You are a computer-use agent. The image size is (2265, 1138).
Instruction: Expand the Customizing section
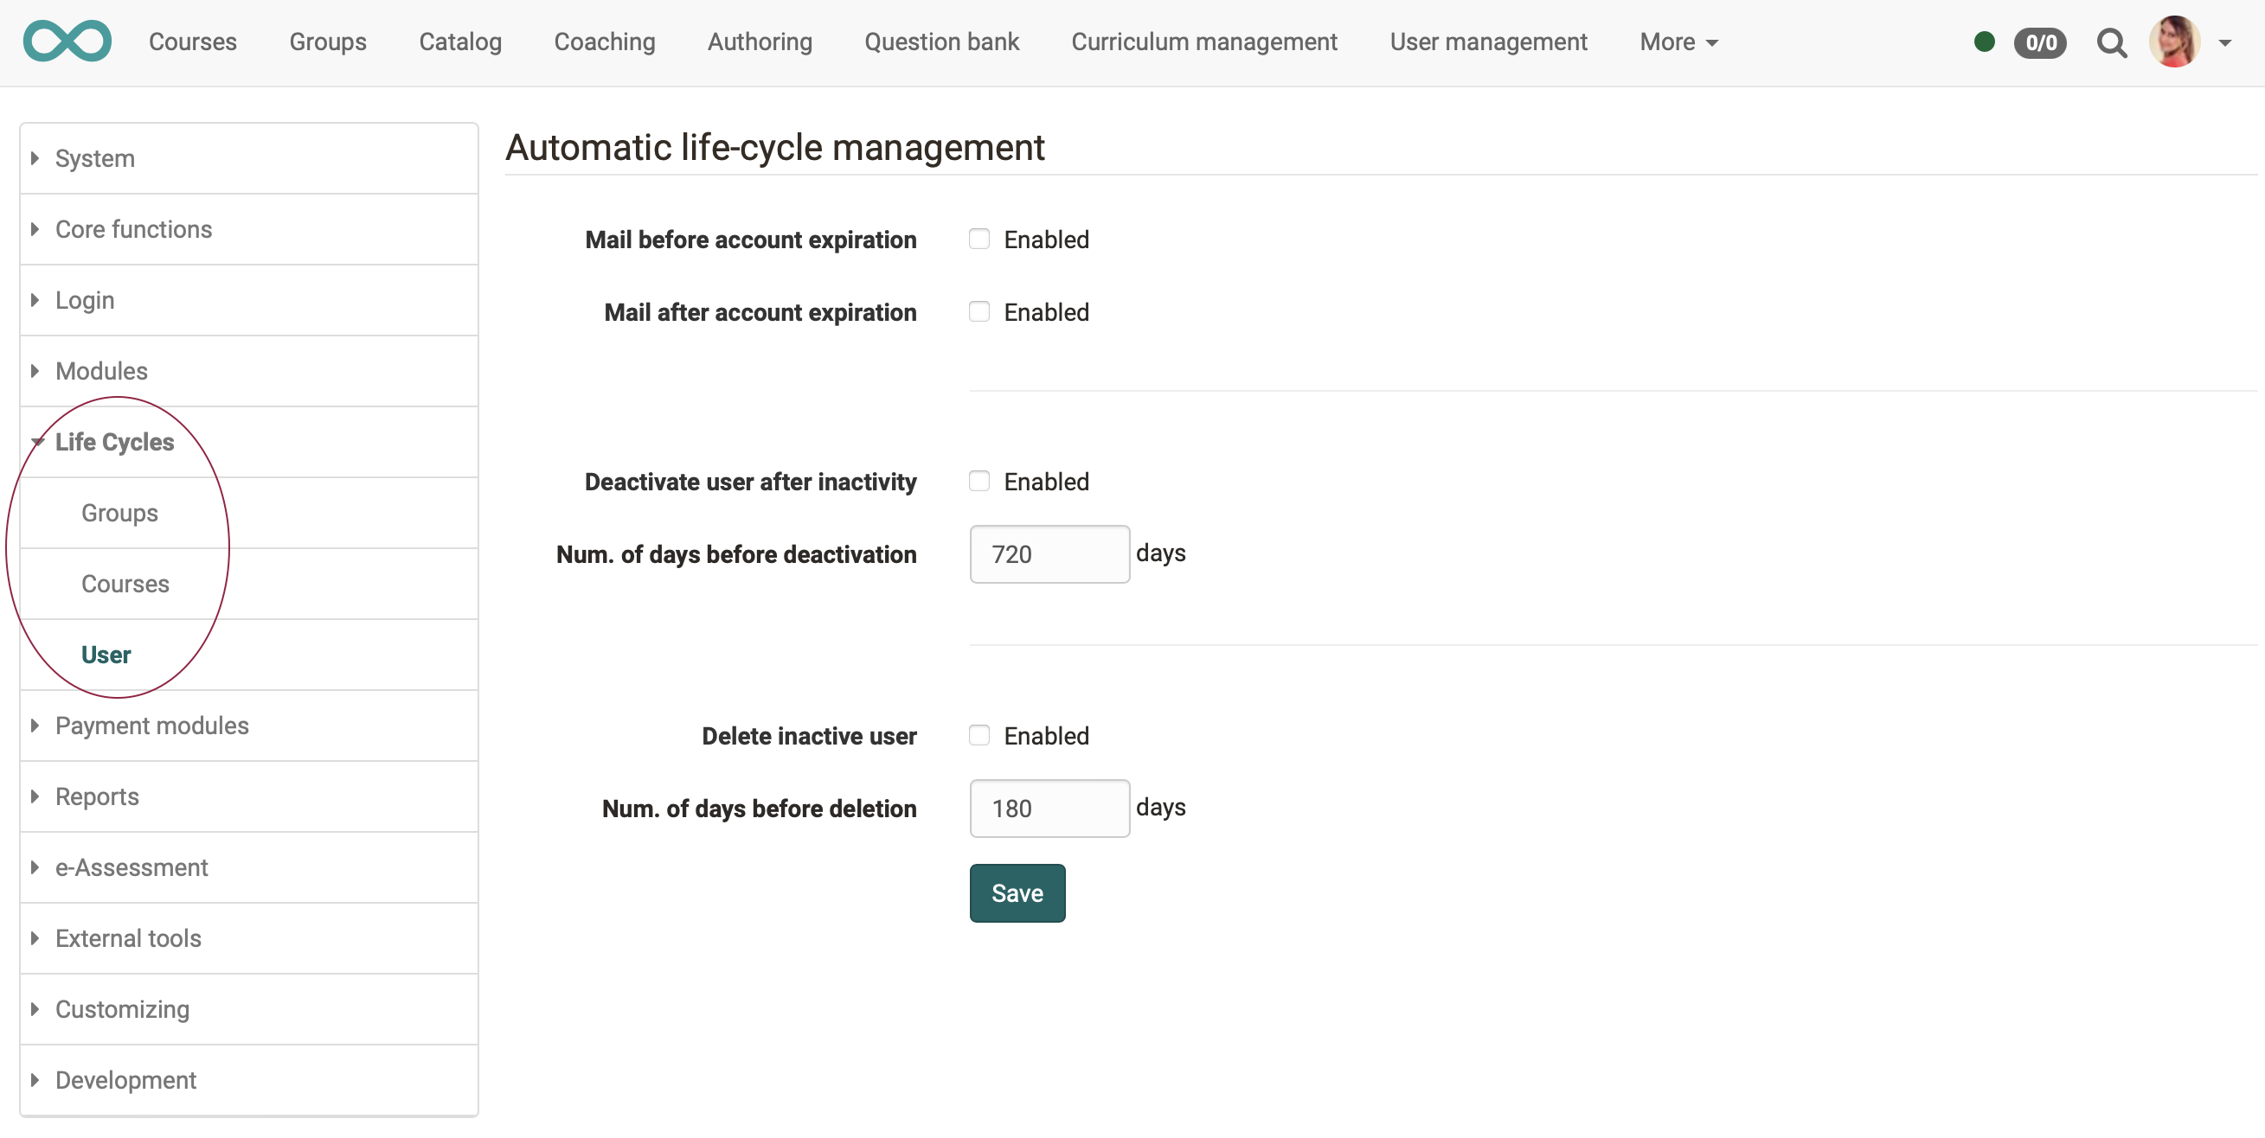(122, 1009)
